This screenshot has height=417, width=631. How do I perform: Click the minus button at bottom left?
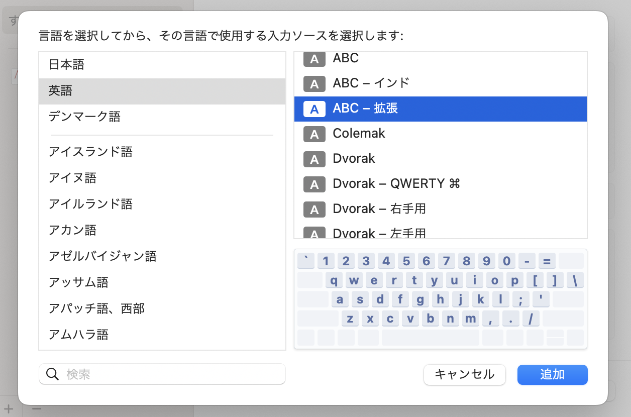pyautogui.click(x=37, y=408)
